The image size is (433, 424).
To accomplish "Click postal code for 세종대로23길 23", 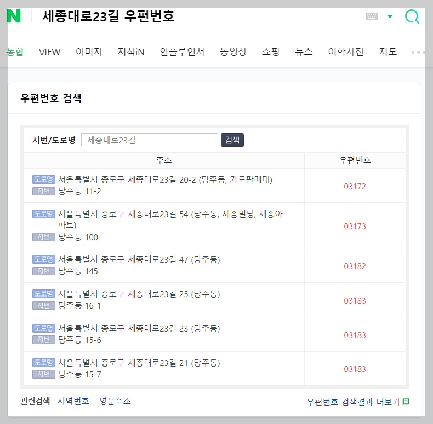I will click(355, 335).
